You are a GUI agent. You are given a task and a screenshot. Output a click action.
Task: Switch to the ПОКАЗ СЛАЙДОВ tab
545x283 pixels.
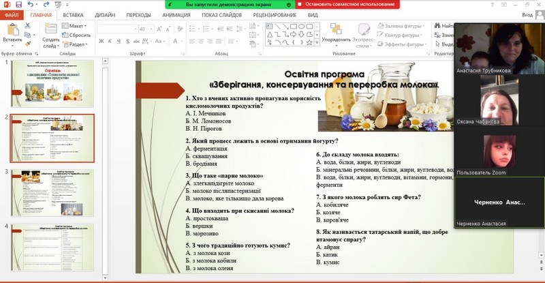221,15
